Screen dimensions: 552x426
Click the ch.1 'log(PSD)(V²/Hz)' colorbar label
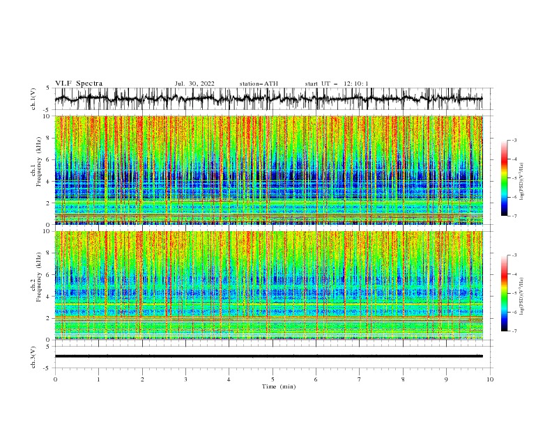click(522, 182)
